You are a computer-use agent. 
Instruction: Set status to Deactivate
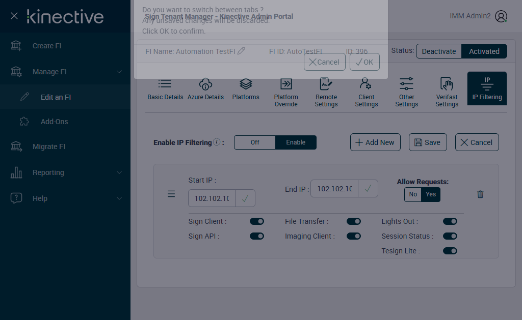pos(439,51)
